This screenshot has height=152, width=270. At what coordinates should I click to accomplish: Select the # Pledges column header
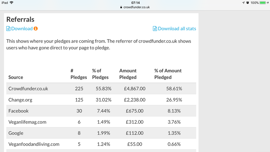click(78, 74)
